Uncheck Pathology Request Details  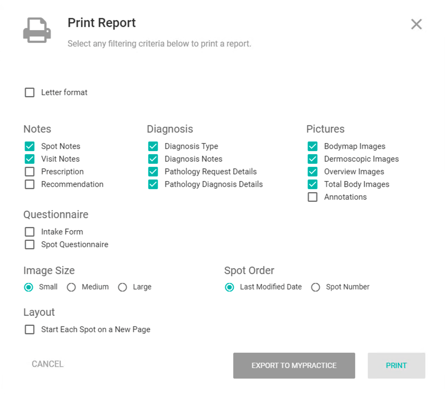153,172
